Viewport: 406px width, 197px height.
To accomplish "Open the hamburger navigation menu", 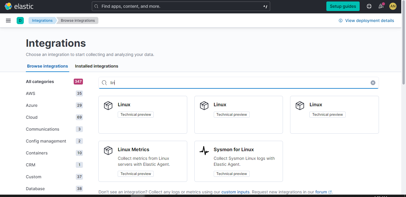I will click(x=8, y=20).
